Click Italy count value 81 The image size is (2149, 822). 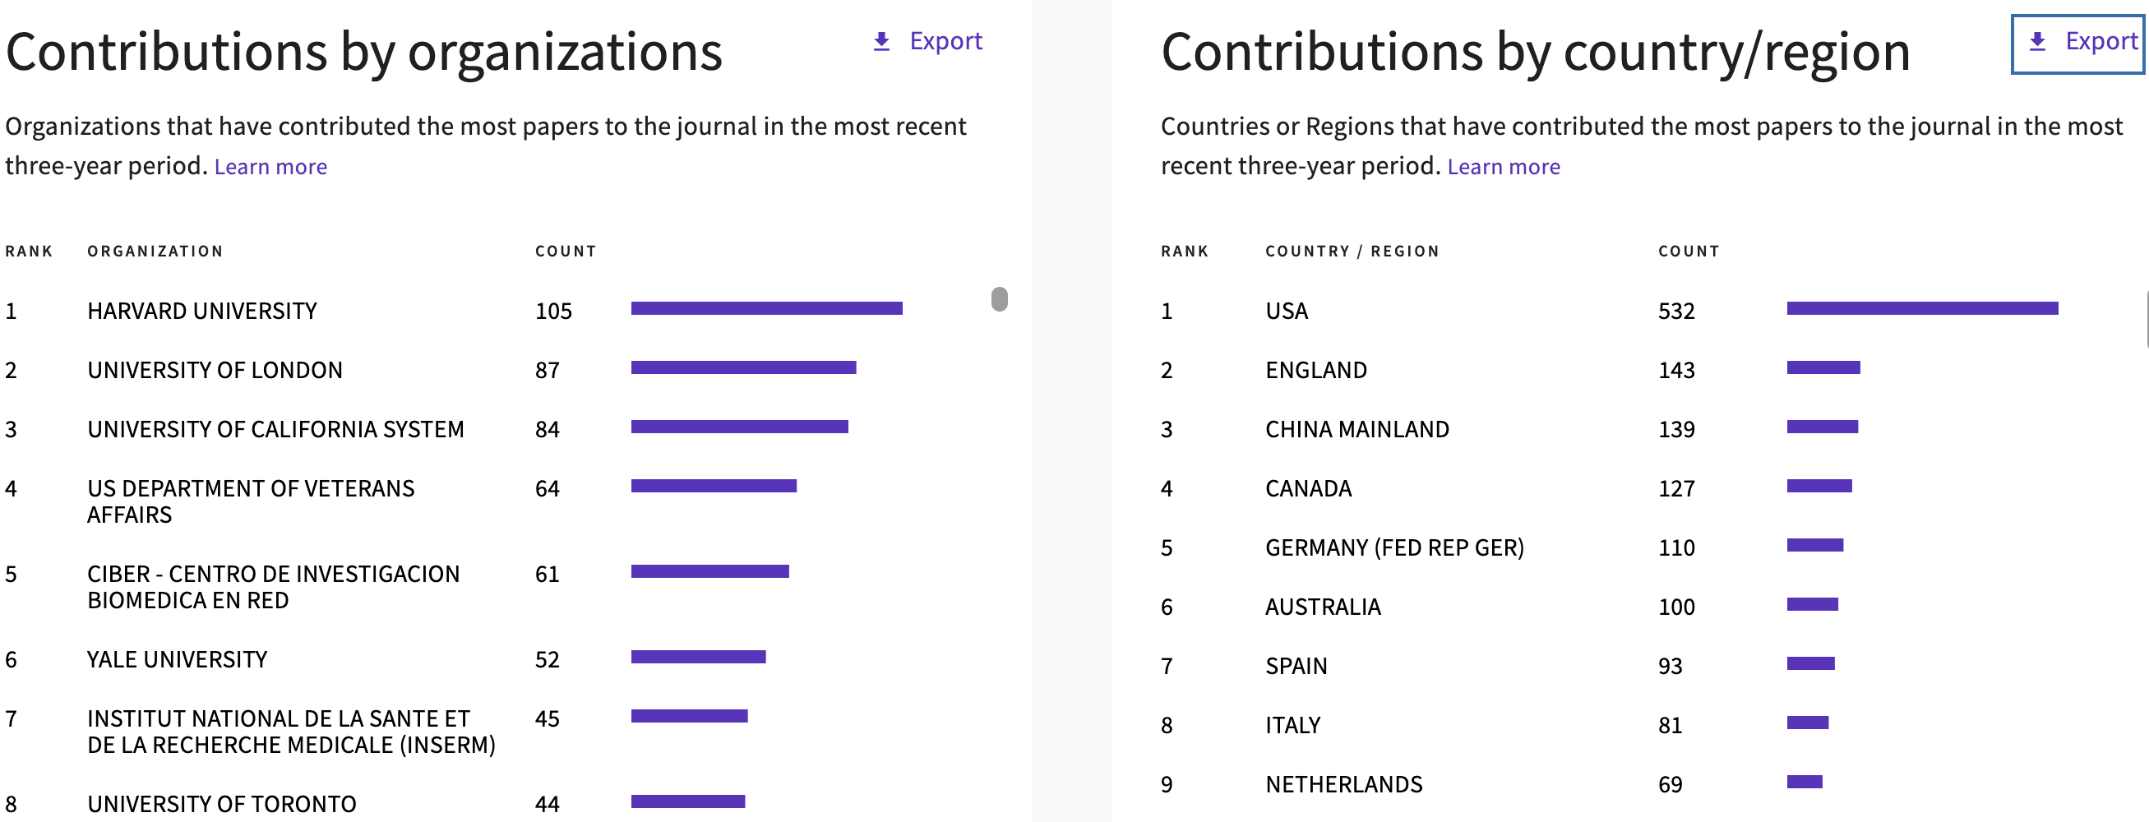click(x=1671, y=726)
